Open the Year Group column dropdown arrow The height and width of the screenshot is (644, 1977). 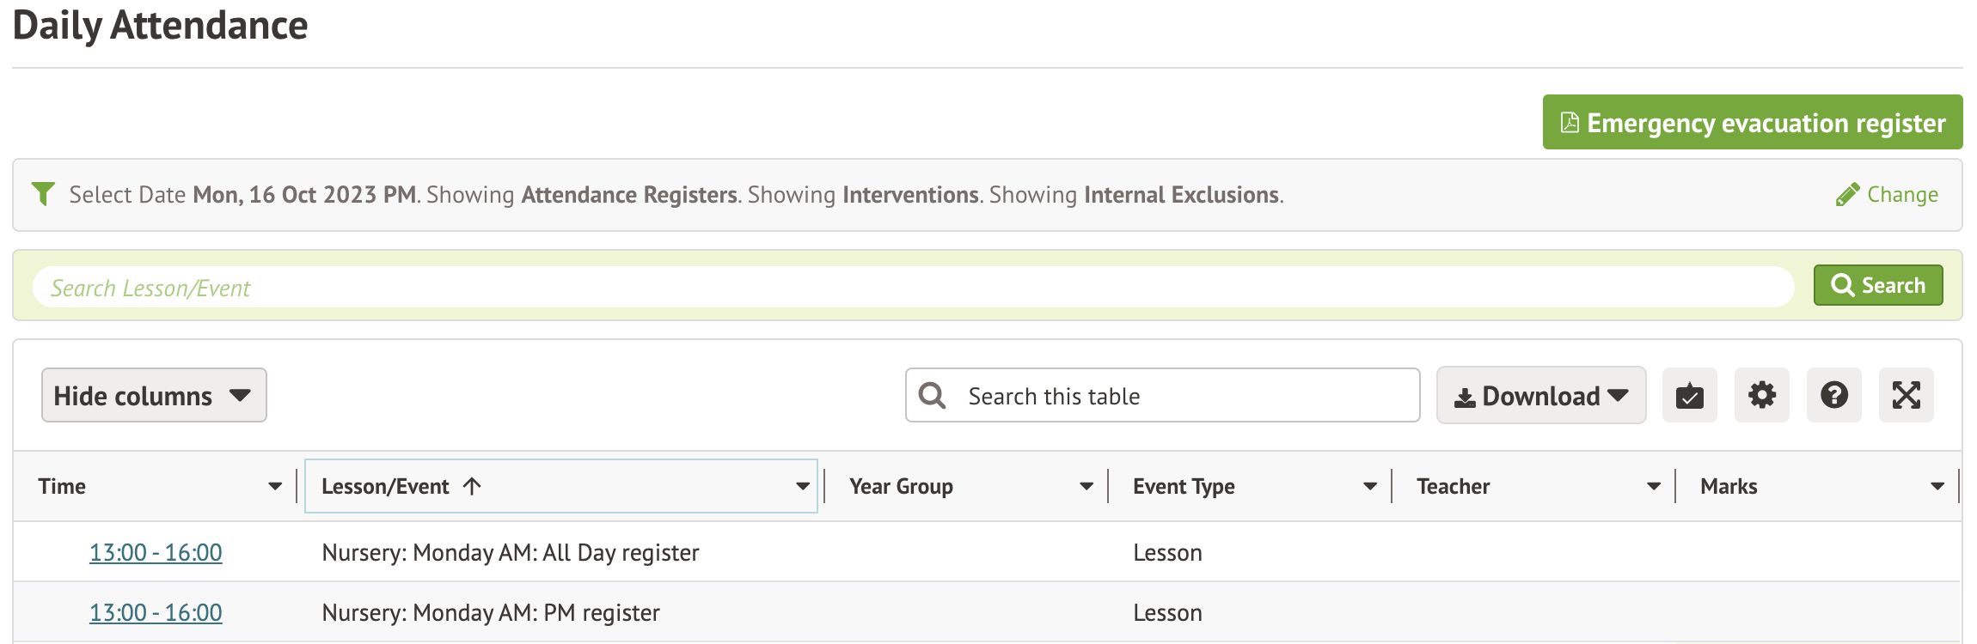[x=1086, y=487]
